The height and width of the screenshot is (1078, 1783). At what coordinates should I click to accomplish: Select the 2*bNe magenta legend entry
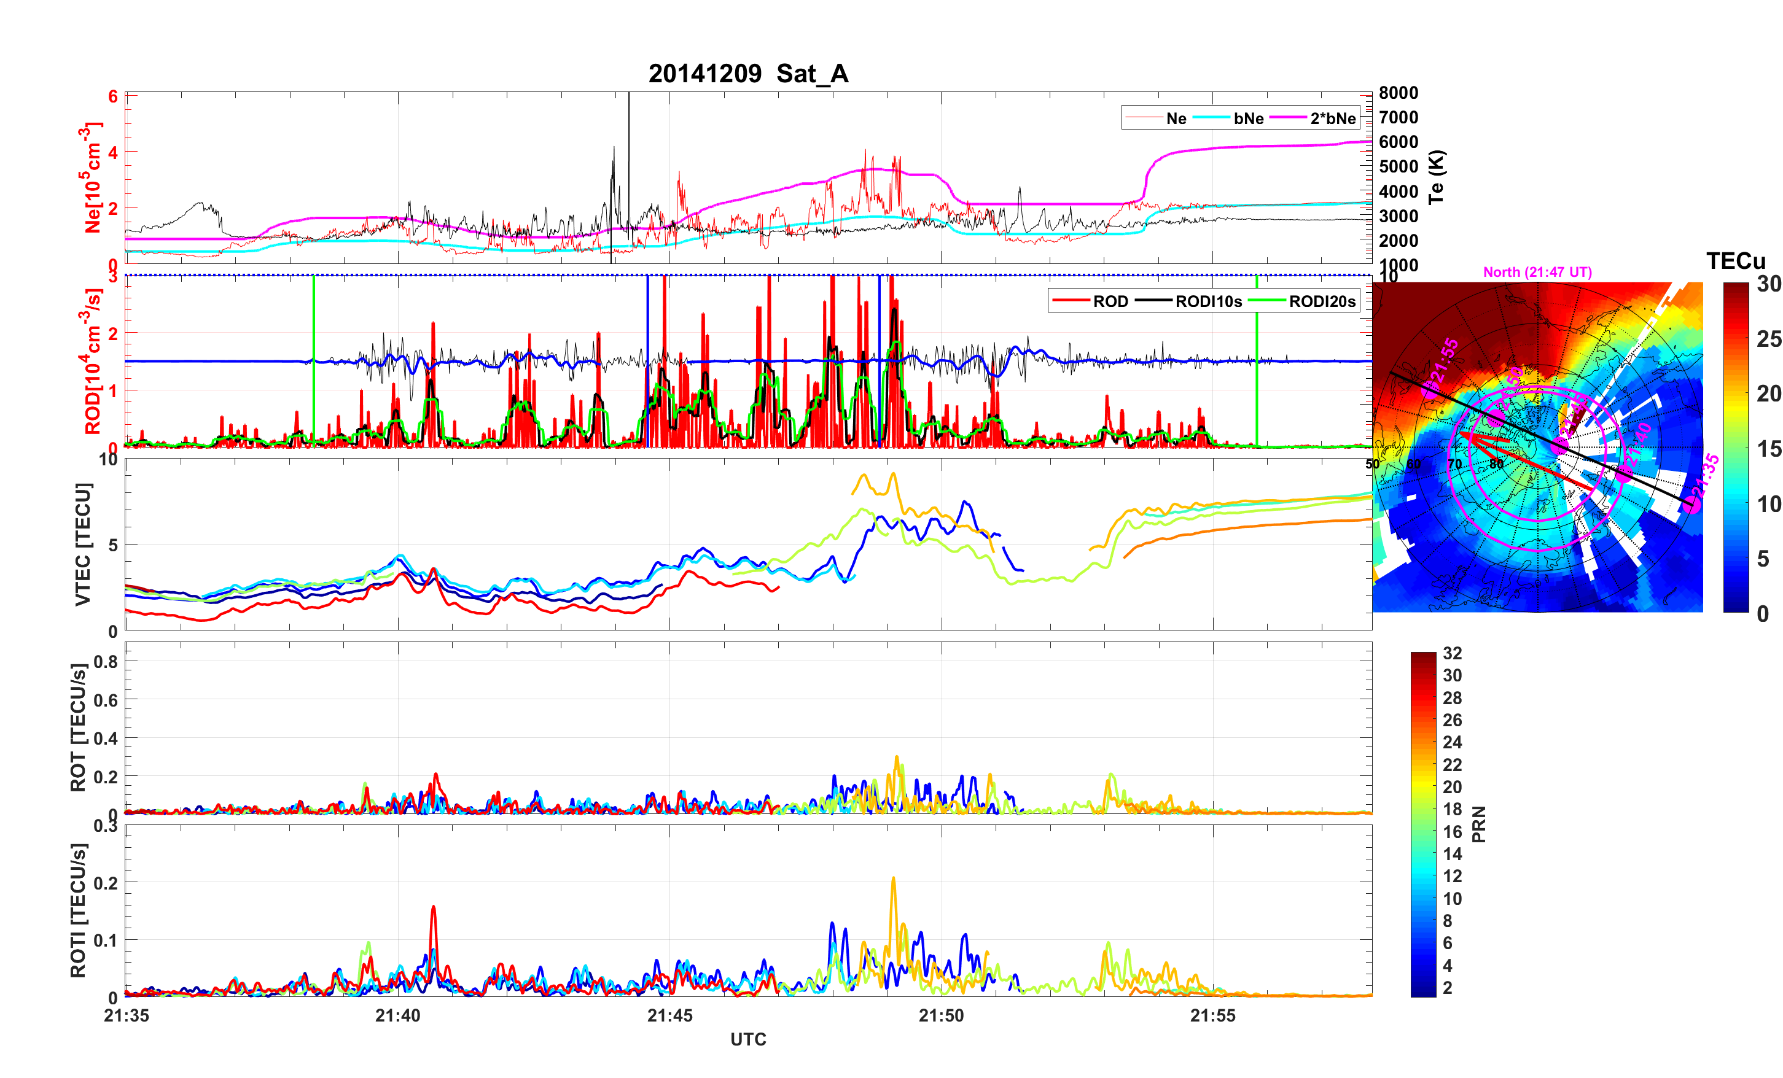[x=1332, y=118]
